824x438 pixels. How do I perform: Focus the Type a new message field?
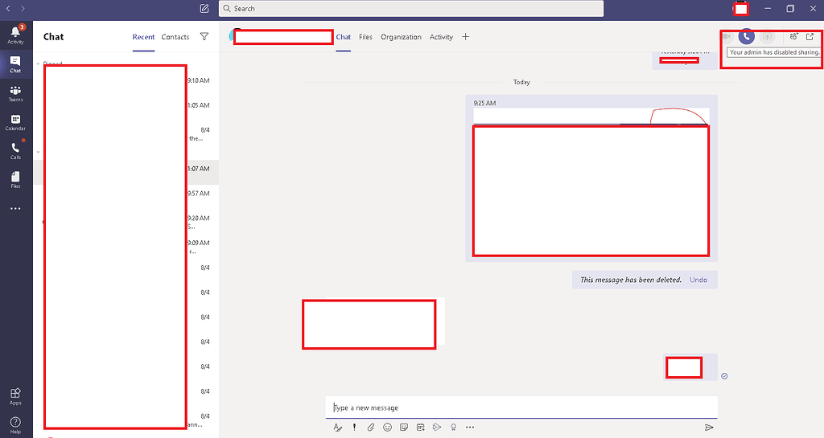[x=521, y=407]
